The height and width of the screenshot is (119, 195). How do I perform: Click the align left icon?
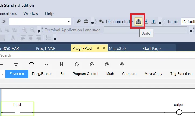click(x=23, y=38)
